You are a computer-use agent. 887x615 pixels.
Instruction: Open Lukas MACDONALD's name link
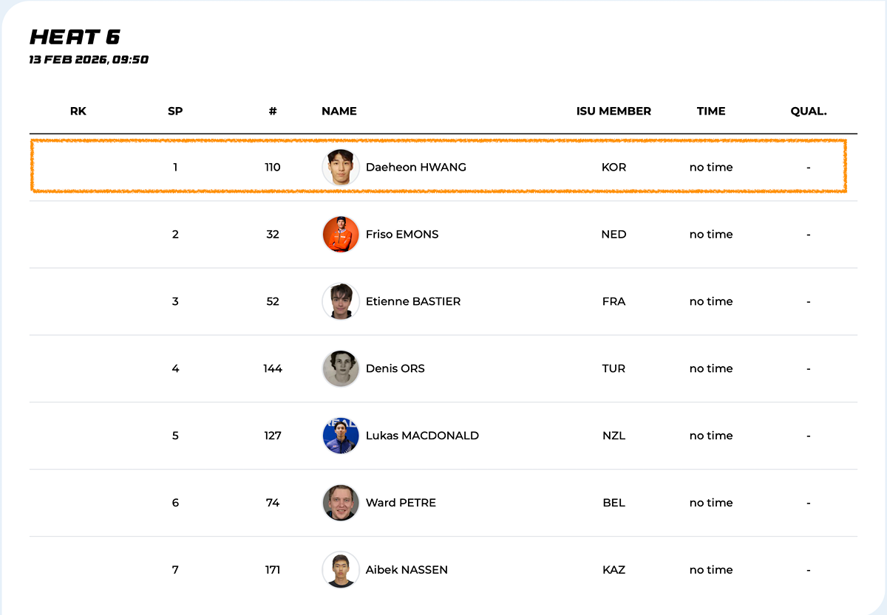pyautogui.click(x=421, y=436)
